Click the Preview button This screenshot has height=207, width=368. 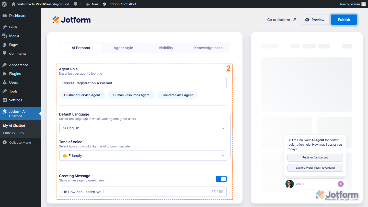[x=315, y=20]
